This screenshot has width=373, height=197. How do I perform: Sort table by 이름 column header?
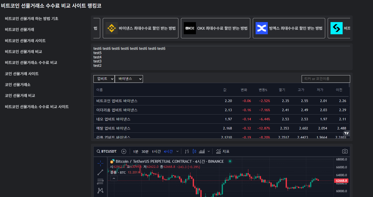pos(100,90)
